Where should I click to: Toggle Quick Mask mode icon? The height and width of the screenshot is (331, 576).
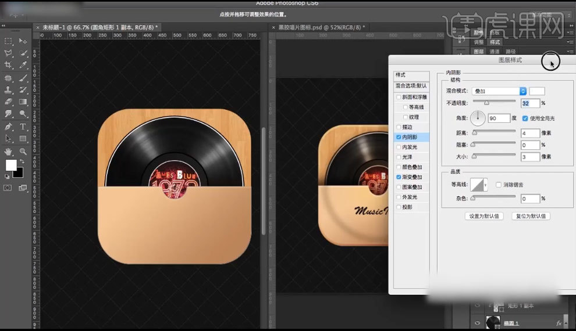click(8, 188)
